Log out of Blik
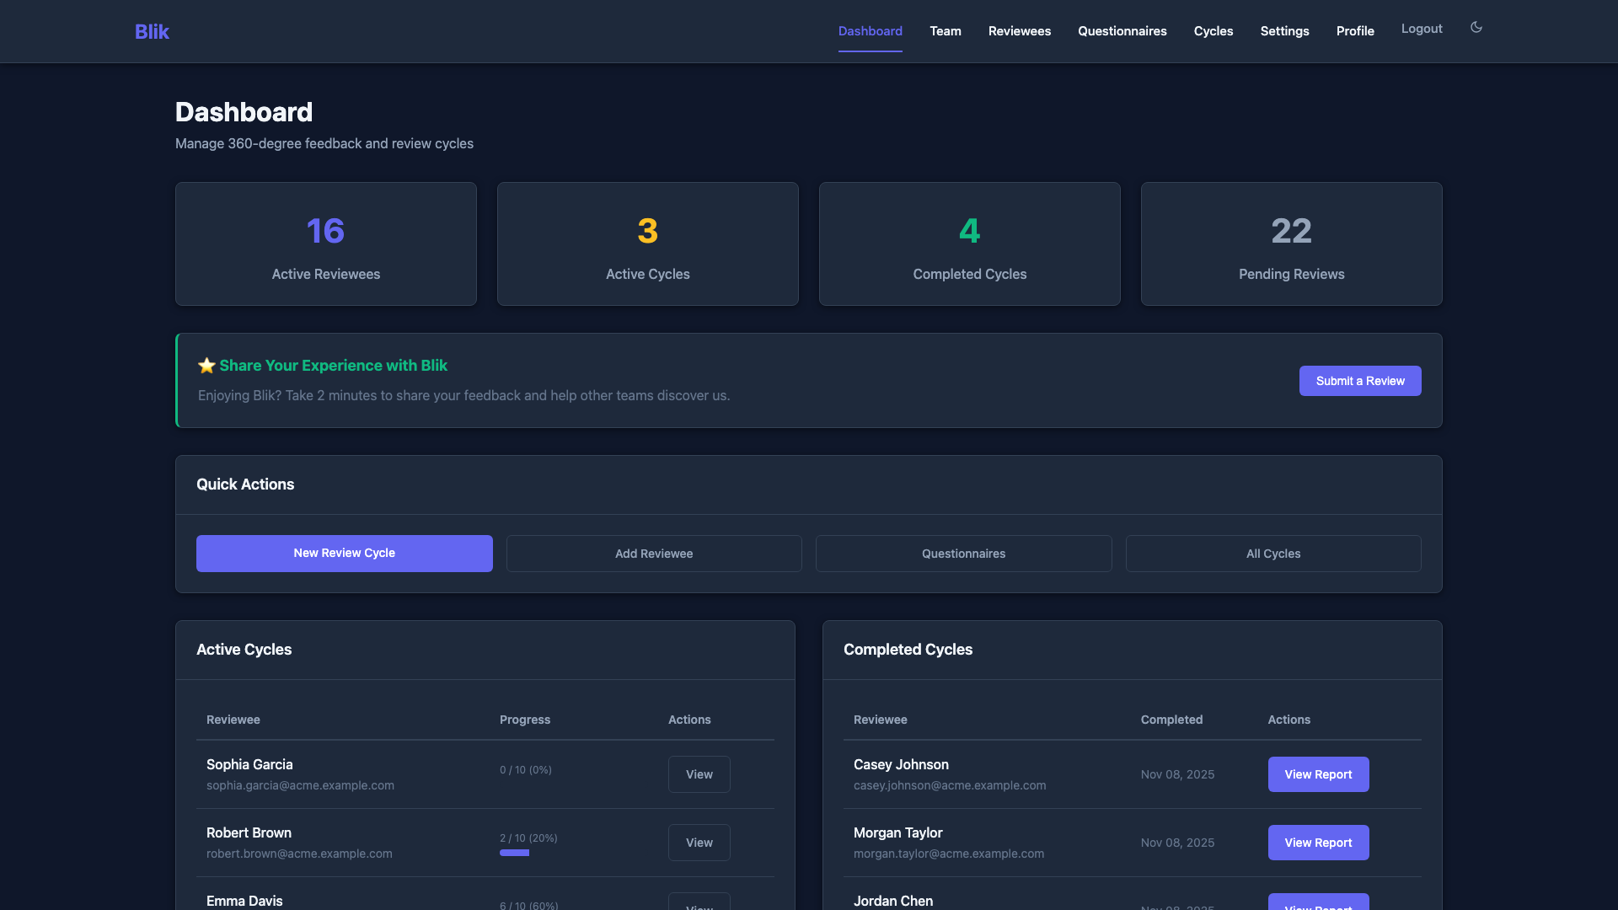1618x910 pixels. click(1422, 28)
